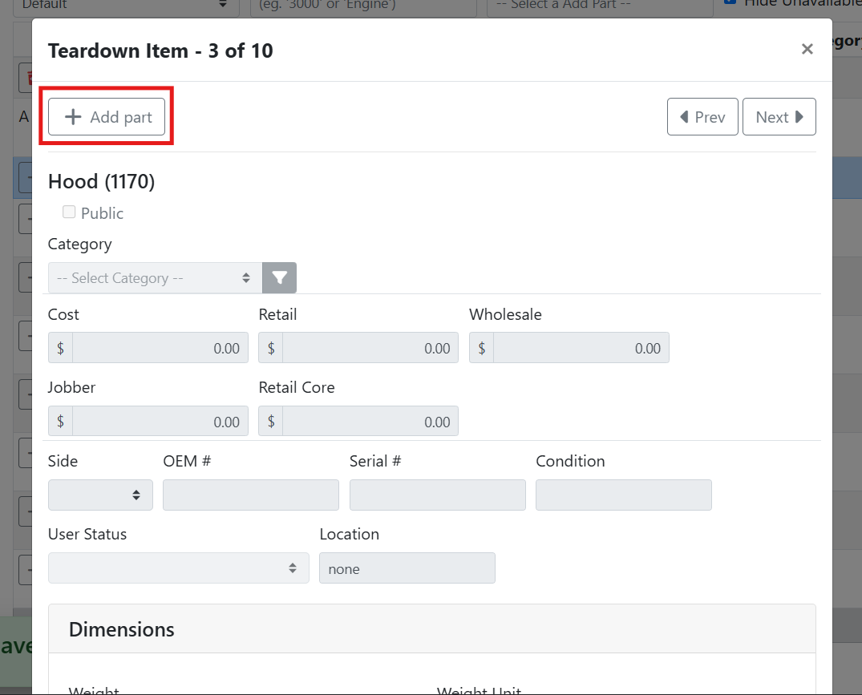The width and height of the screenshot is (862, 695).
Task: Click the OEM # input field
Action: point(250,495)
